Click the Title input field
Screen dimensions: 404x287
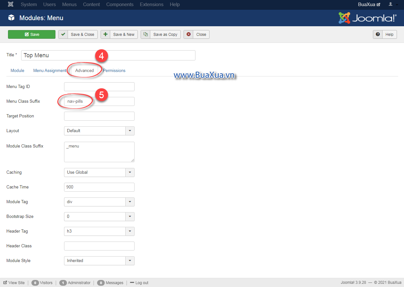108,55
